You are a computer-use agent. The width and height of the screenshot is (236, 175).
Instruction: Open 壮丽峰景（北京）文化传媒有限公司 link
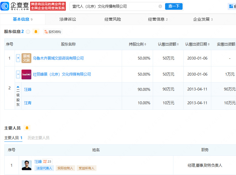(x=62, y=74)
